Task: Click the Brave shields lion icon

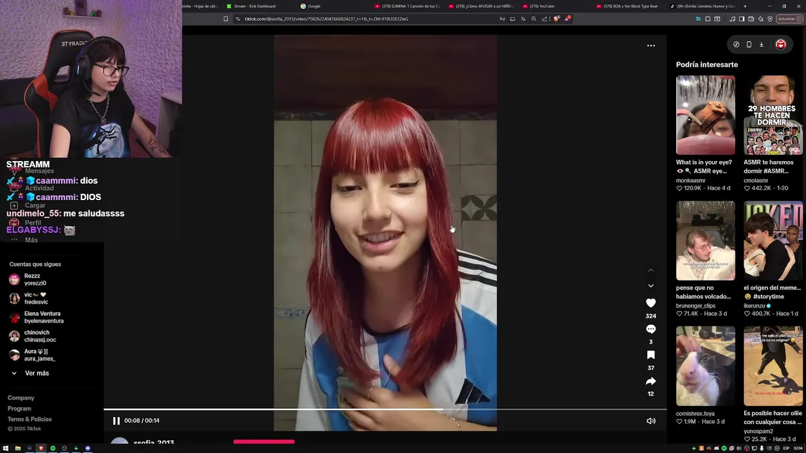Action: pyautogui.click(x=557, y=19)
